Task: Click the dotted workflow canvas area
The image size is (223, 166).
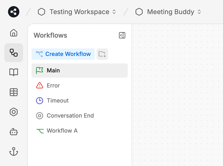Action: (x=177, y=94)
